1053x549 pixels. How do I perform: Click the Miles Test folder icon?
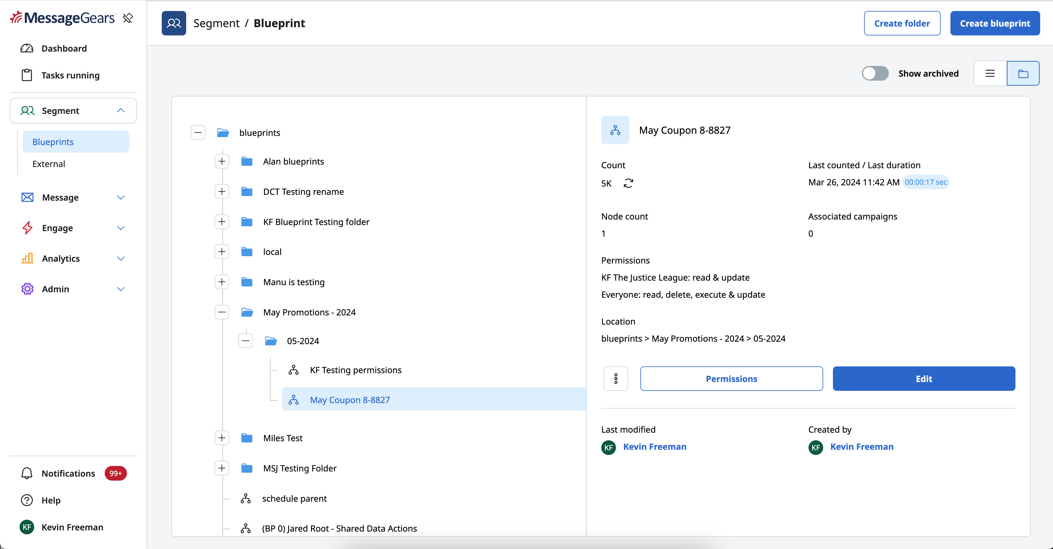click(247, 438)
